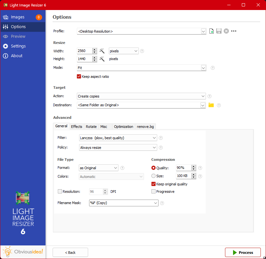266x259 pixels.
Task: Click the help icon next to Mode
Action: (213, 68)
